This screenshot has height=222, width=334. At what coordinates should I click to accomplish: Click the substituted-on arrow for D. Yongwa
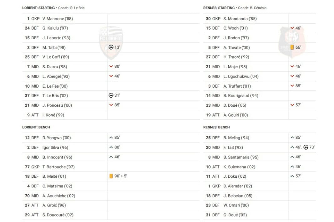[x=111, y=138]
